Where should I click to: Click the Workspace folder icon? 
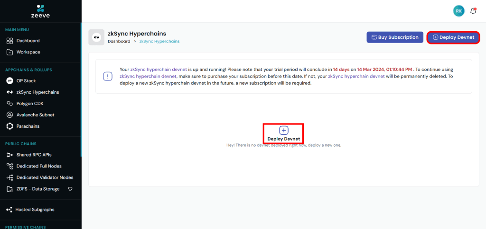point(9,52)
